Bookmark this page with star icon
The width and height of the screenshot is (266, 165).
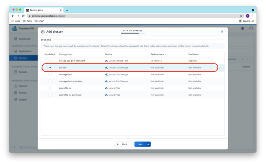[241, 16]
